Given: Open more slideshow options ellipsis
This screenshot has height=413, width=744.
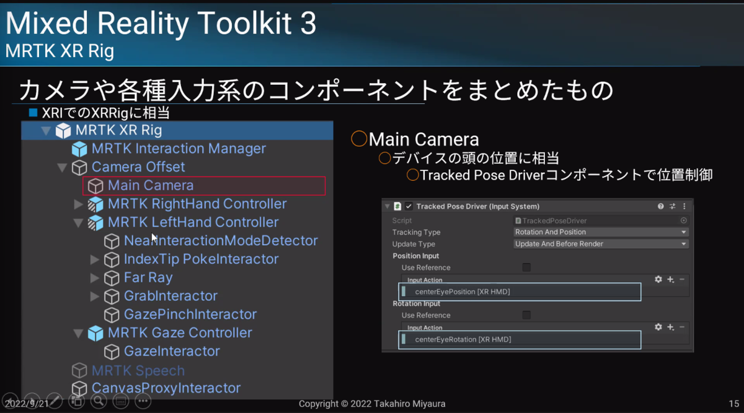Looking at the screenshot, I should click(x=143, y=401).
